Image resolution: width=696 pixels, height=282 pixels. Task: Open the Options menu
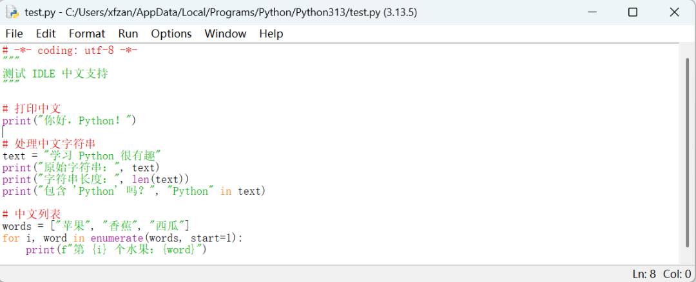click(171, 33)
